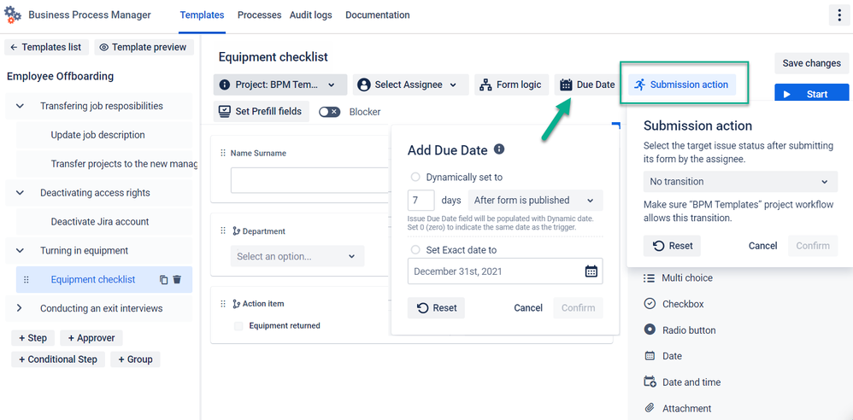Collapse the Deactivating access rights group
Image resolution: width=853 pixels, height=420 pixels.
(x=21, y=193)
